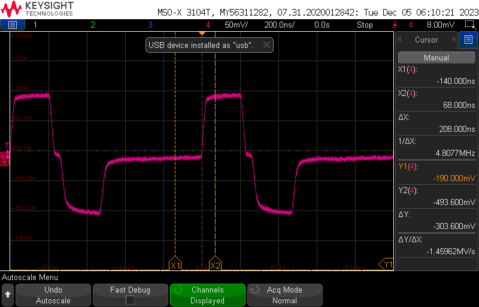Select the Y1 cursor marker tag
This screenshot has height=307, width=479.
coord(387,264)
